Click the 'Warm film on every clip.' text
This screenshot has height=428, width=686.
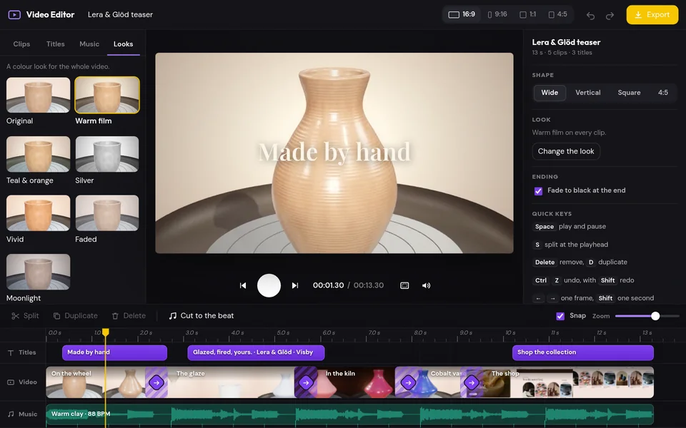tap(569, 133)
